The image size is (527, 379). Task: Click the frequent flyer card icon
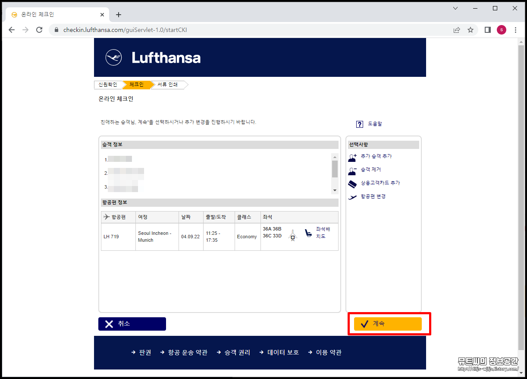[352, 184]
